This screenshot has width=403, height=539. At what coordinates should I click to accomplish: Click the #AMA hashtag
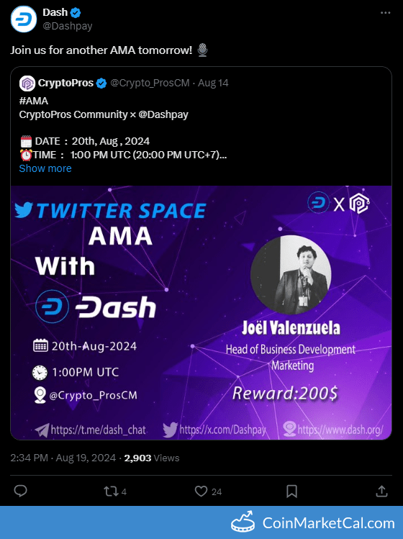(34, 101)
